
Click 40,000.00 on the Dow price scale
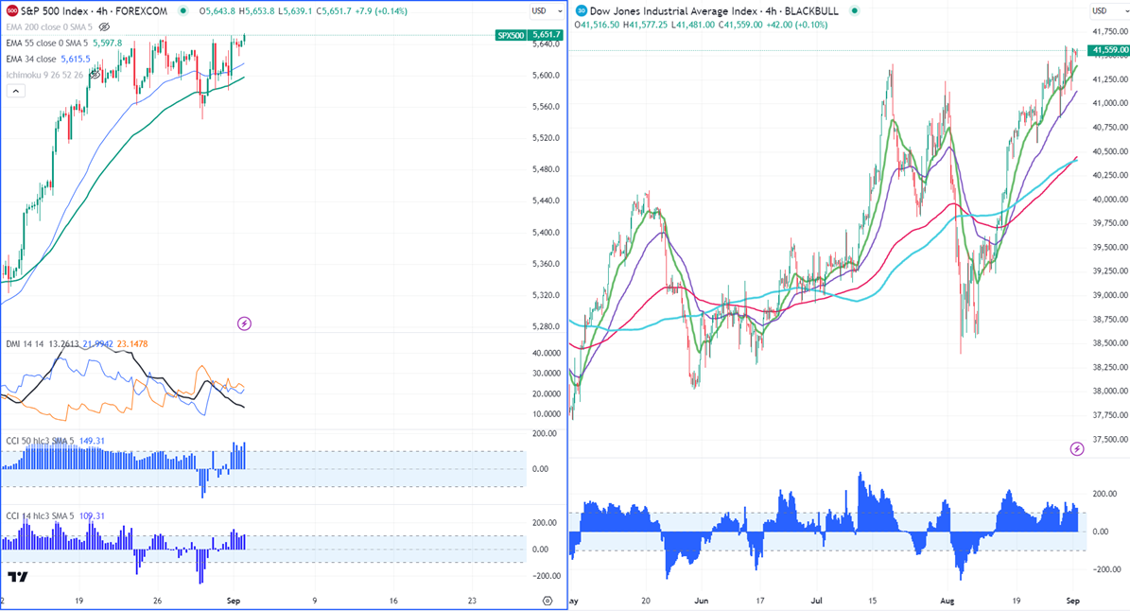click(x=1110, y=199)
